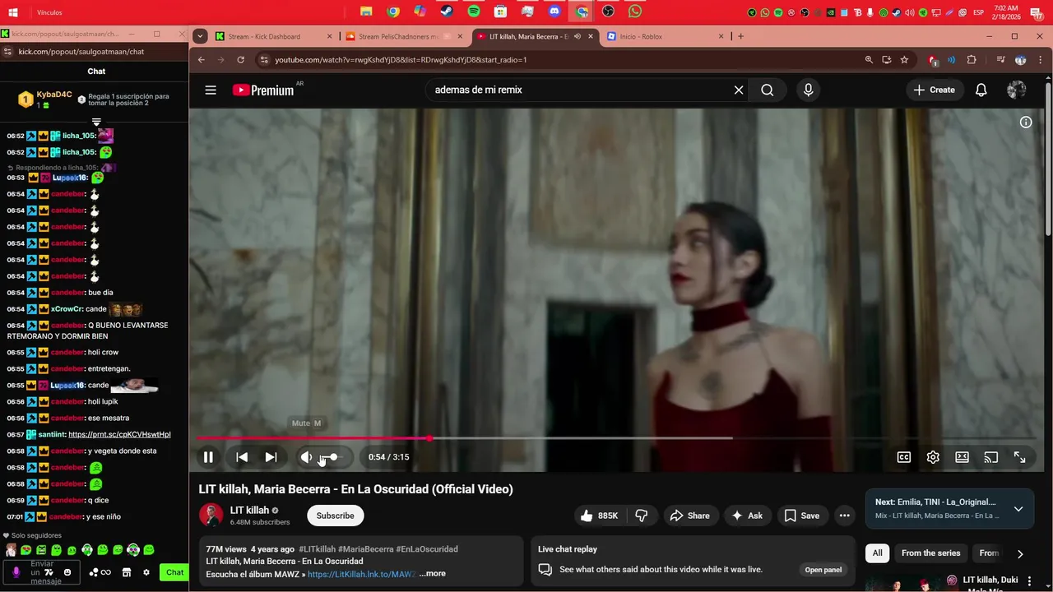Screen dimensions: 1053x592
Task: Open Kick chat settings gear
Action: [x=146, y=572]
